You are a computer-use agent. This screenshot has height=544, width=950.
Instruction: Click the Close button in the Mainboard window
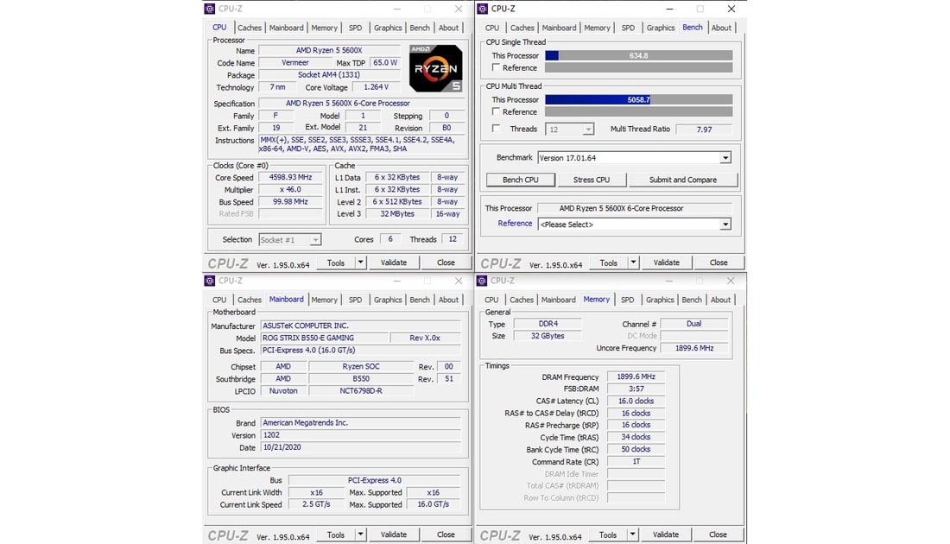(446, 535)
